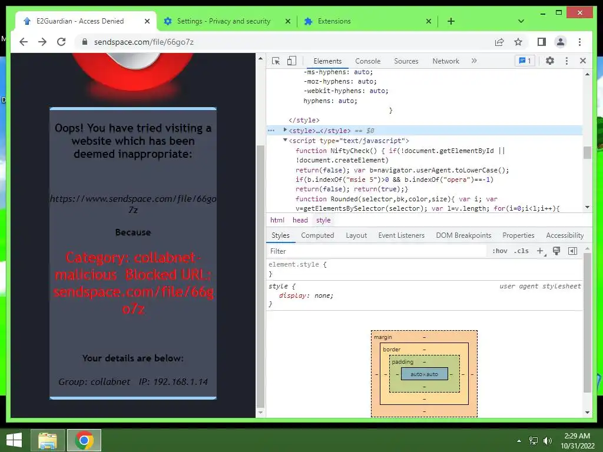Share this page icon
Viewport: 603px width, 452px height.
pyautogui.click(x=499, y=42)
